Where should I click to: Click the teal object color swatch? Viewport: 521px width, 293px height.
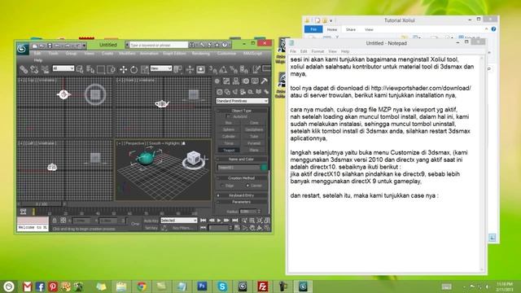click(264, 168)
